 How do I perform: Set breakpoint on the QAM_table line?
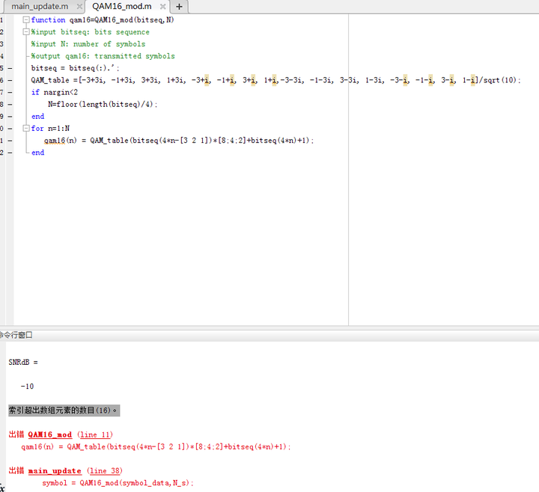(10, 80)
